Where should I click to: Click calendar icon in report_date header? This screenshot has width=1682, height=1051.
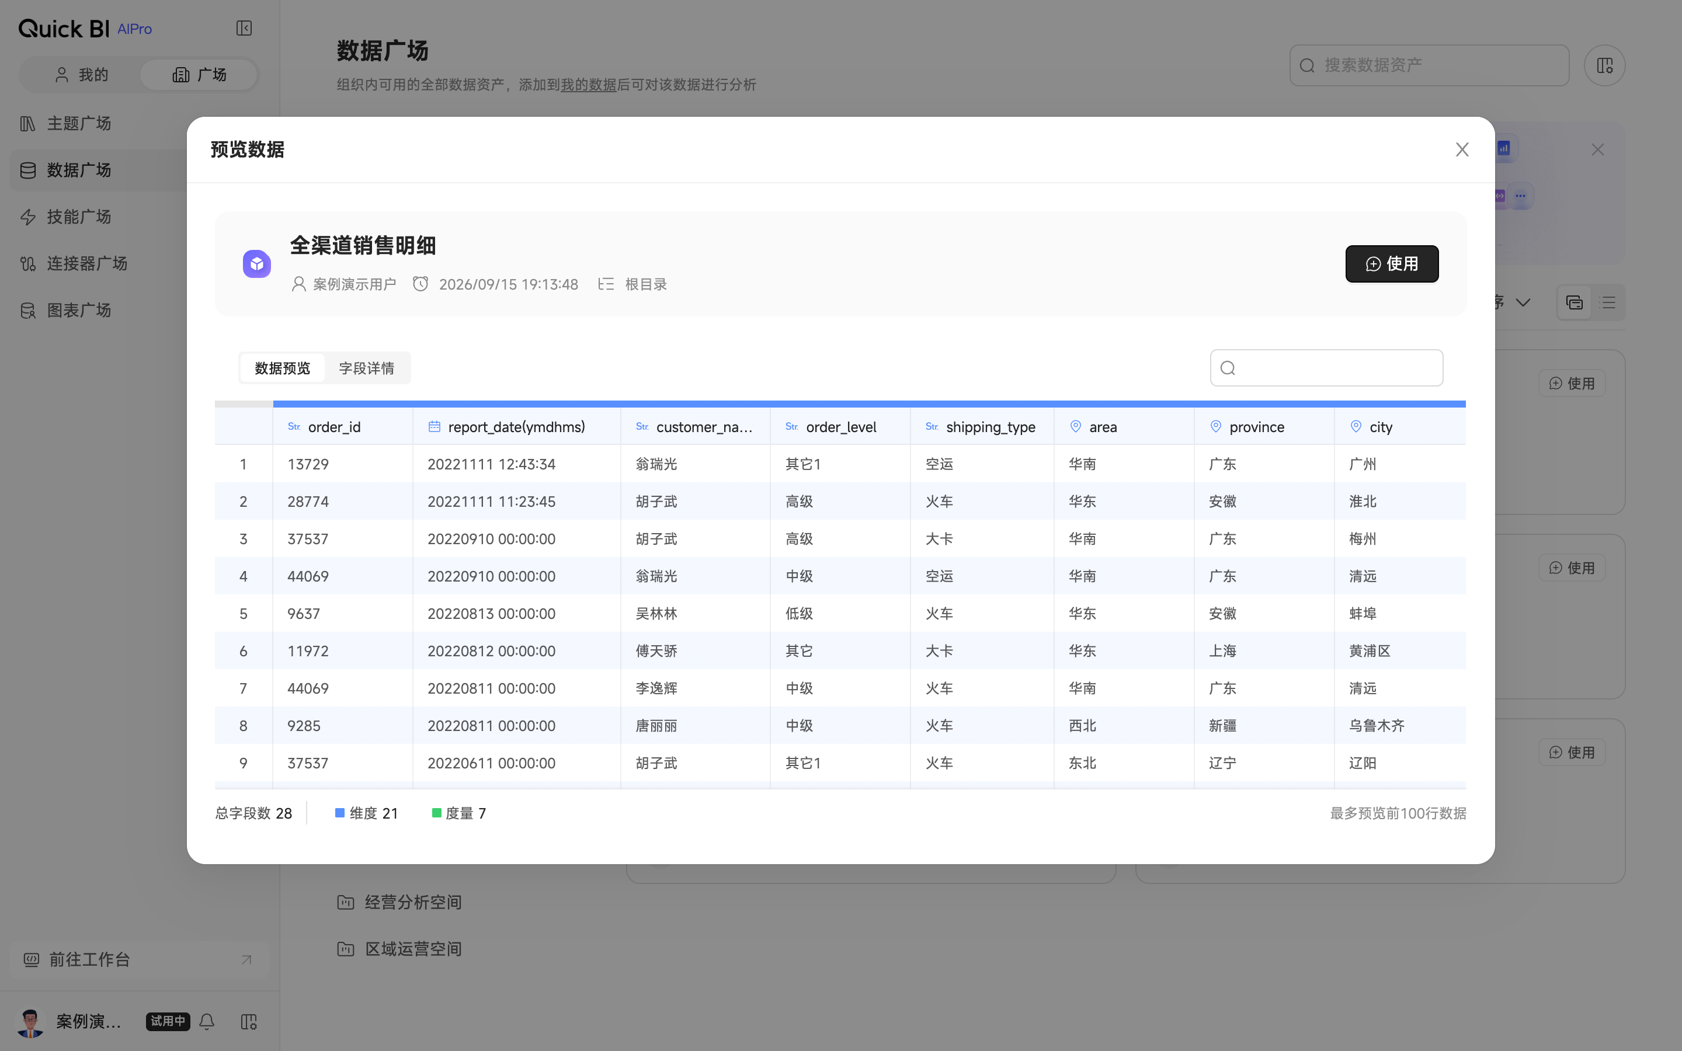pyautogui.click(x=435, y=426)
